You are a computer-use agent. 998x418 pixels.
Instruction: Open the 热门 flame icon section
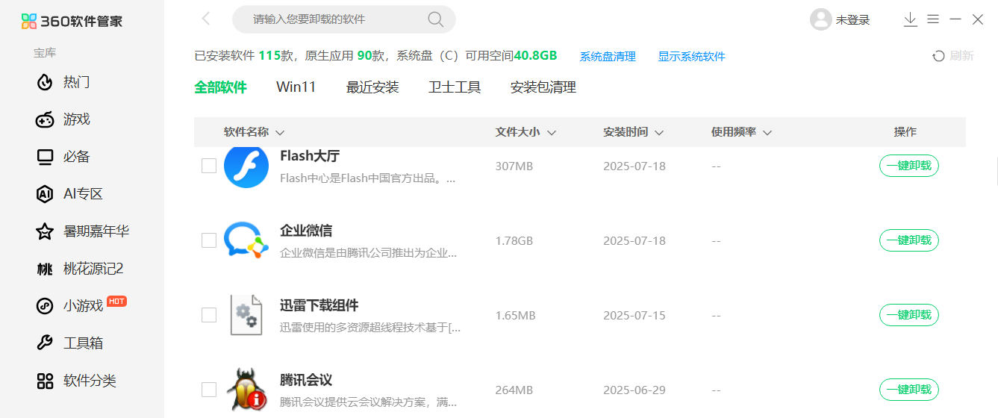click(46, 82)
